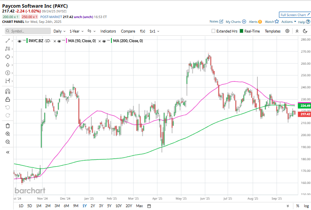Zoom in on the chart
Viewport: 311px width, 210px height.
click(x=8, y=134)
